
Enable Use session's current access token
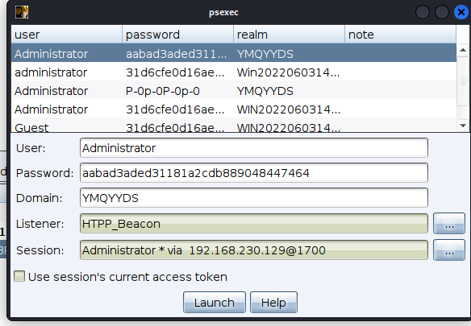[x=19, y=276]
